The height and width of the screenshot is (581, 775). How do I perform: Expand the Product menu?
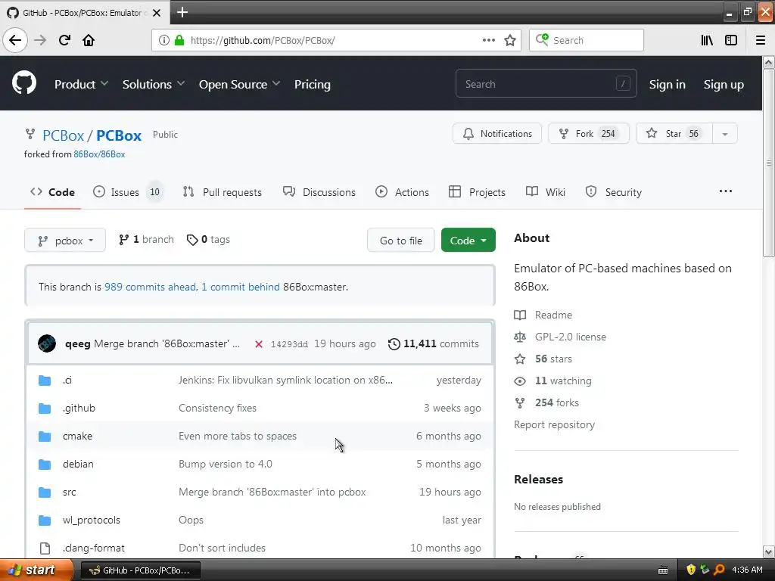81,85
